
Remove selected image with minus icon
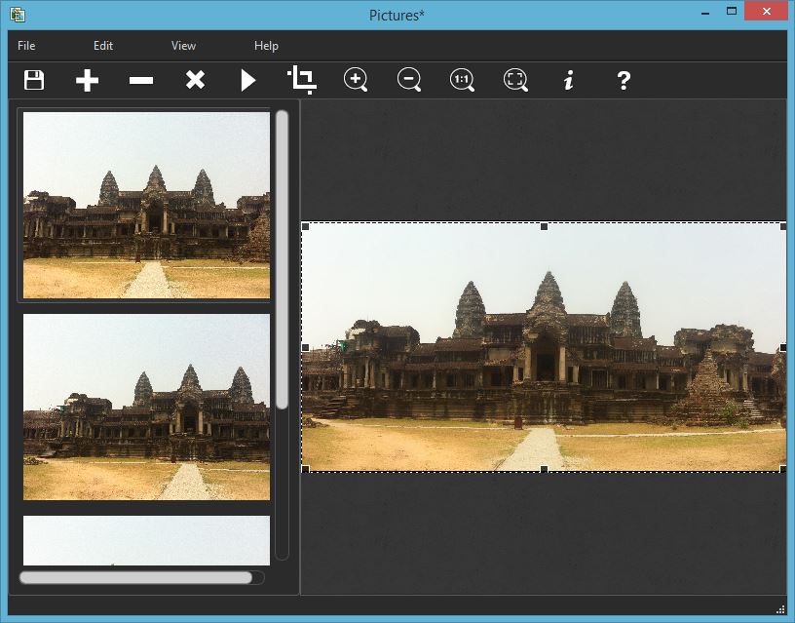141,80
